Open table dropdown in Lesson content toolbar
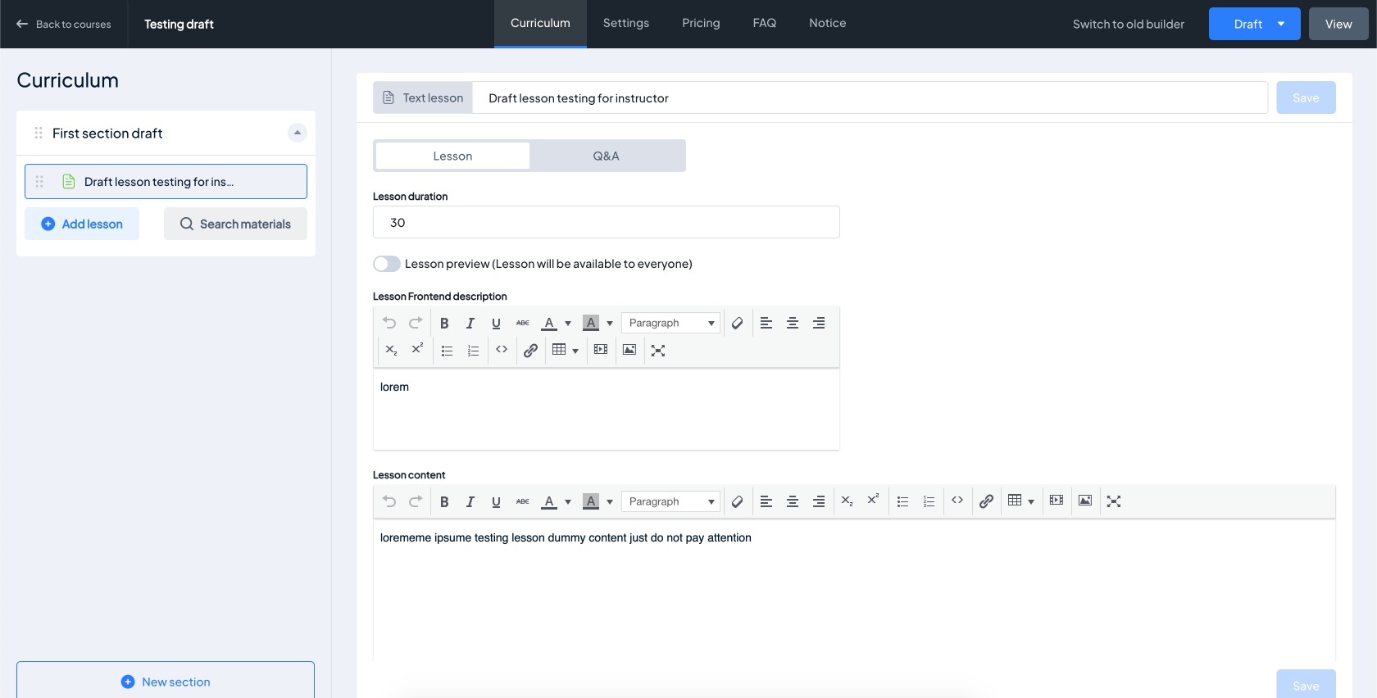Viewport: 1377px width, 698px height. coord(1020,501)
